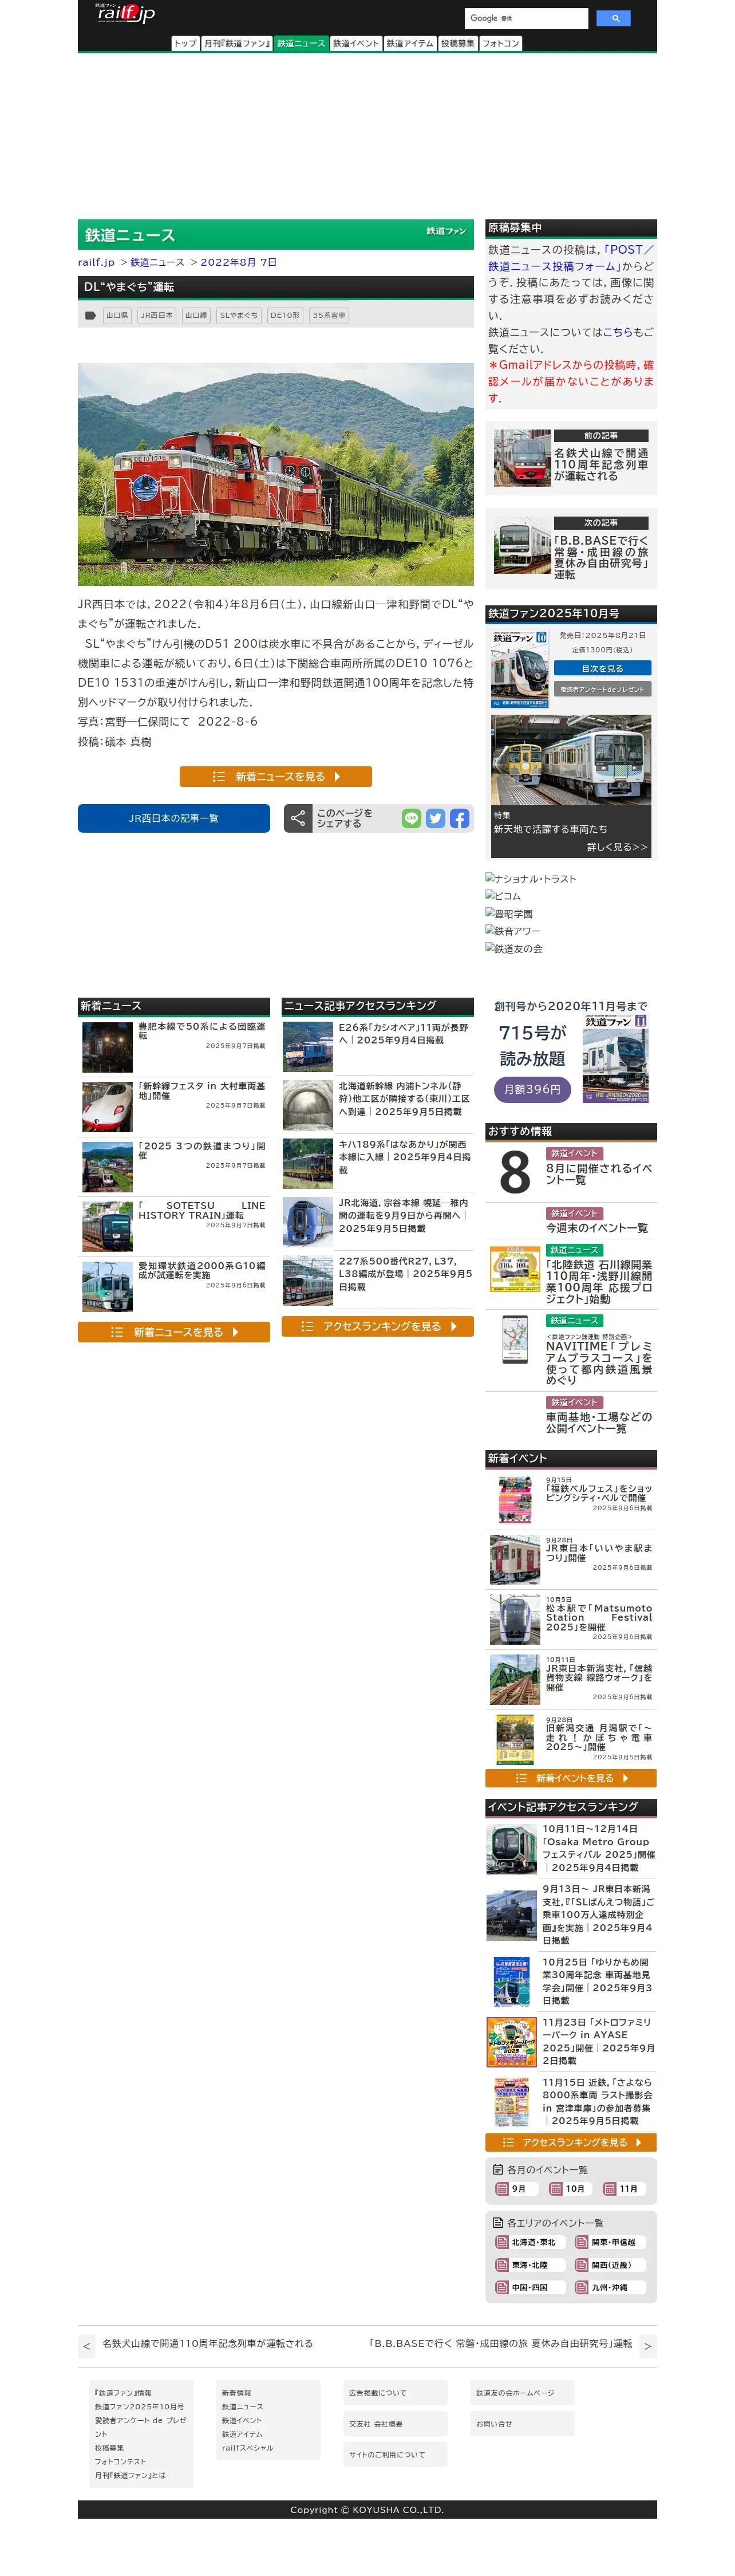This screenshot has width=735, height=2576.
Task: Click 新着イベントを見る button
Action: pyautogui.click(x=571, y=1778)
